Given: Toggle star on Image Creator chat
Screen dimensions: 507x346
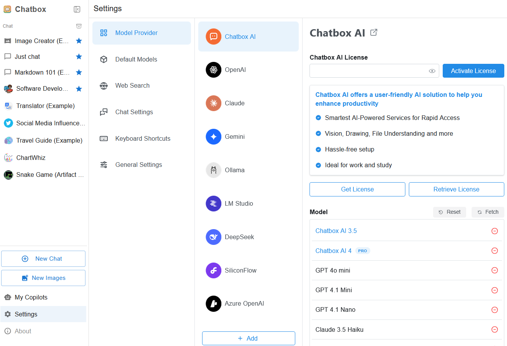Looking at the screenshot, I should [79, 41].
